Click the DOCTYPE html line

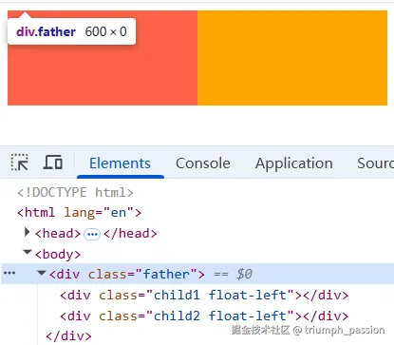pos(75,192)
